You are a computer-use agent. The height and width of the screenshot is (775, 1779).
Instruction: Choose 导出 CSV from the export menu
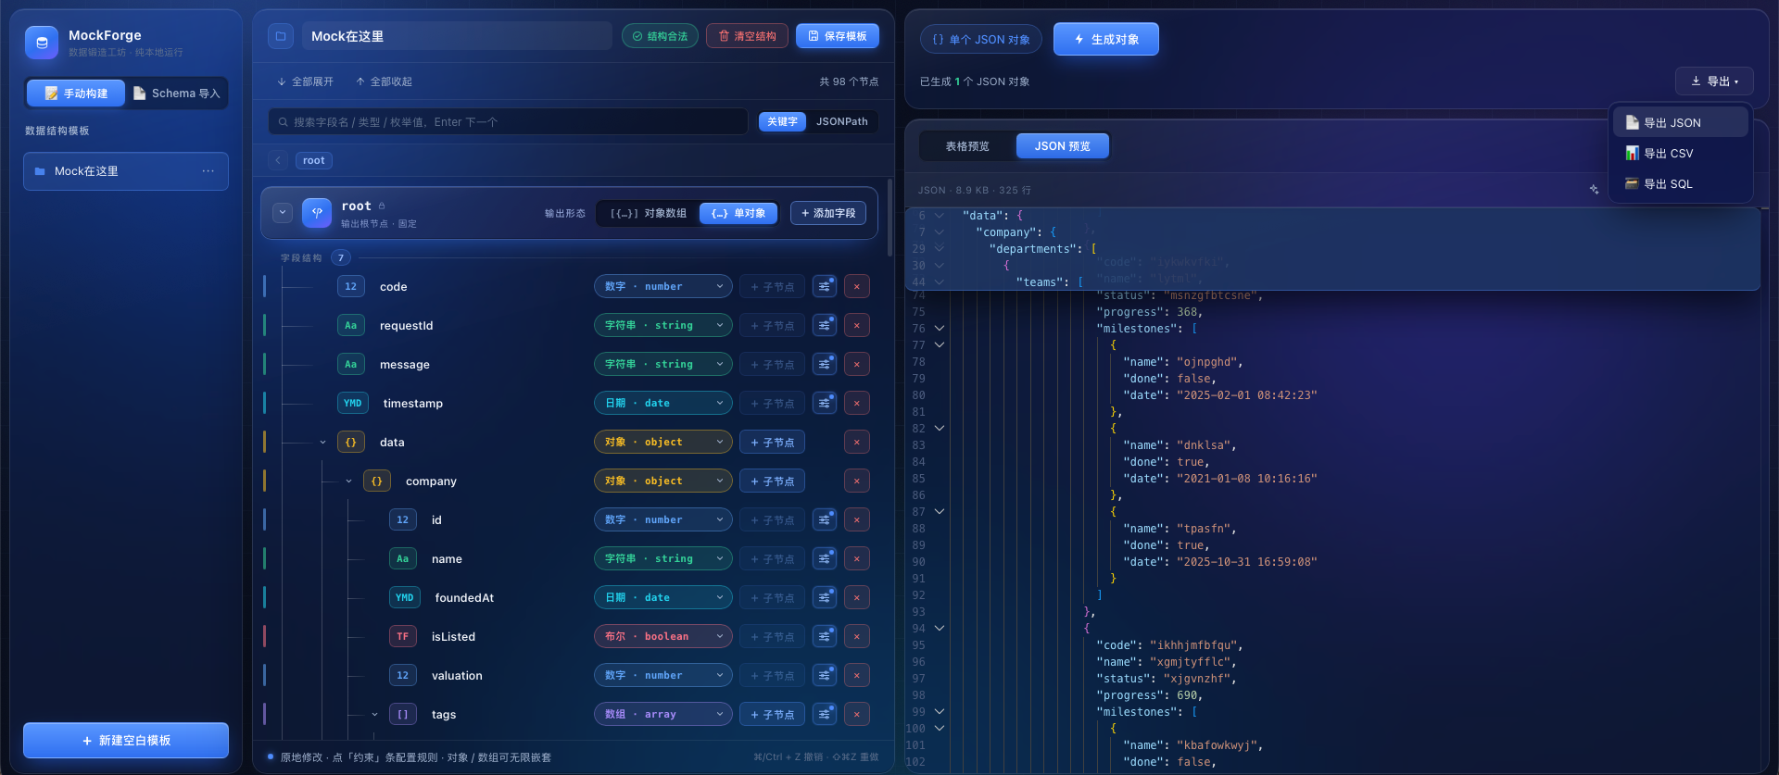(x=1681, y=154)
